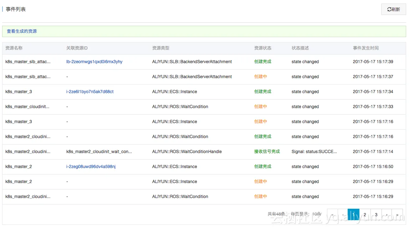This screenshot has width=409, height=228.
Task: Click the 事件发生时间 column header
Action: pos(366,48)
